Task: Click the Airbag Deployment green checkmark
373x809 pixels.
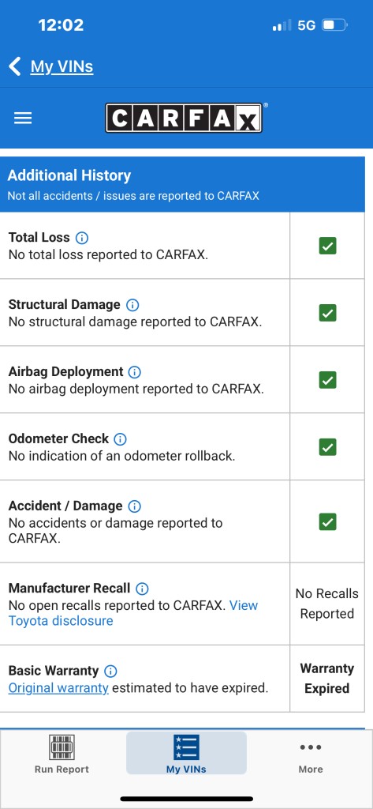Action: [x=328, y=380]
